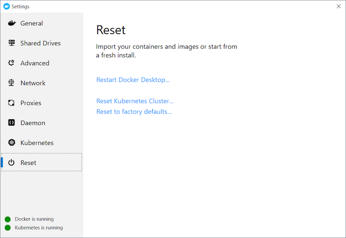
Task: Click the Shared Drives server icon
Action: coord(11,43)
